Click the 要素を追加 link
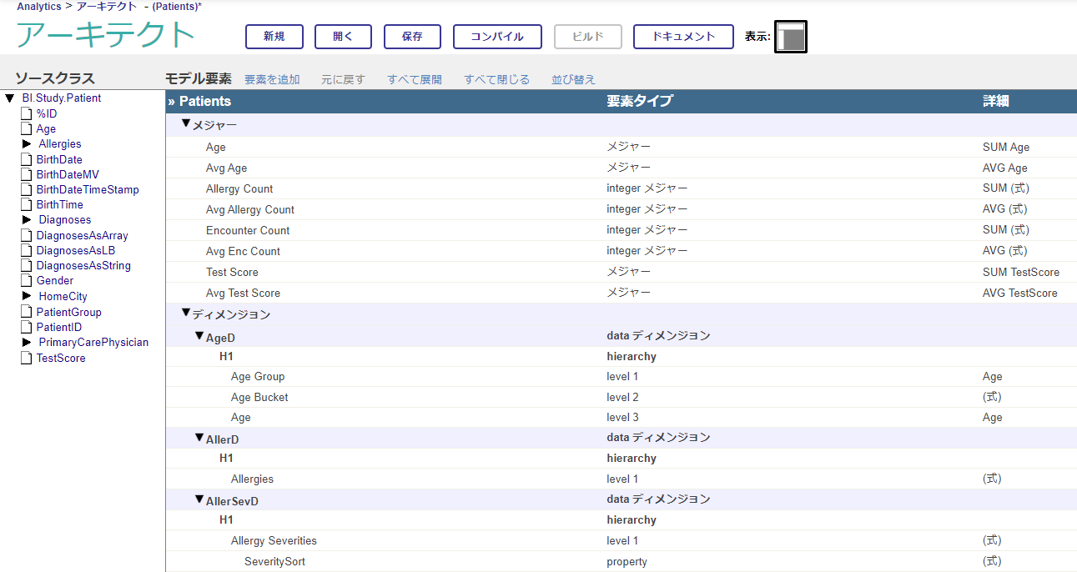The height and width of the screenshot is (572, 1077). coord(272,80)
